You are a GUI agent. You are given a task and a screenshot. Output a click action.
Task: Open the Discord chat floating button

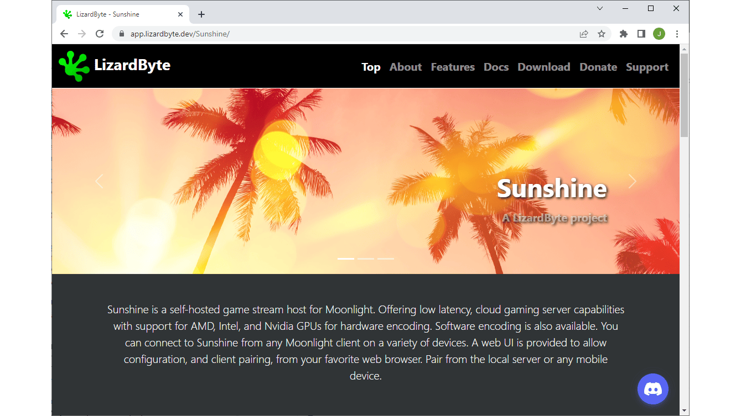[x=653, y=389]
